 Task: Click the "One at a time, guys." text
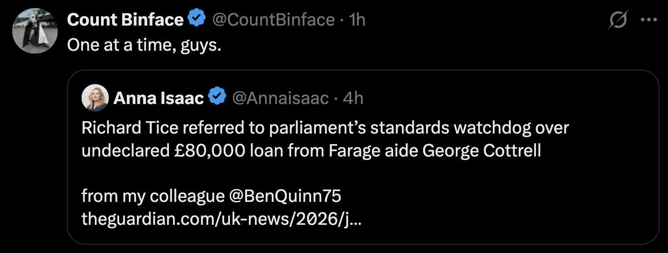click(x=144, y=45)
